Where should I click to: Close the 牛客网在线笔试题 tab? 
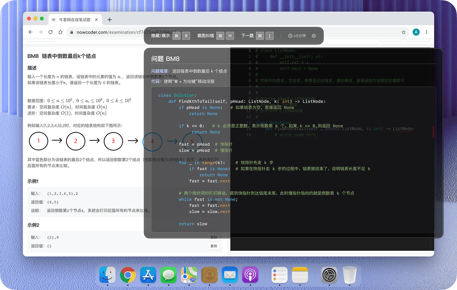[x=96, y=20]
